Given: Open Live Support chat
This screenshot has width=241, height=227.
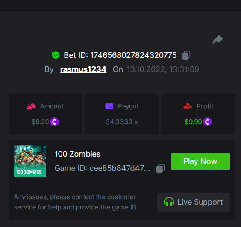Looking at the screenshot, I should coord(194,202).
